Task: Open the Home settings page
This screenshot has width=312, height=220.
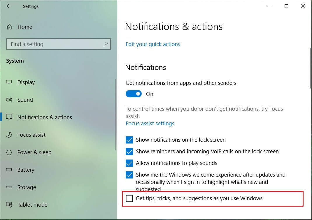Action: (x=25, y=27)
